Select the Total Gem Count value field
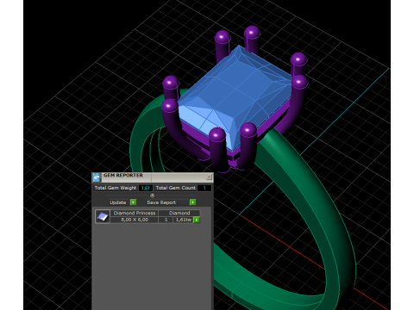This screenshot has width=414, height=310. pyautogui.click(x=204, y=188)
